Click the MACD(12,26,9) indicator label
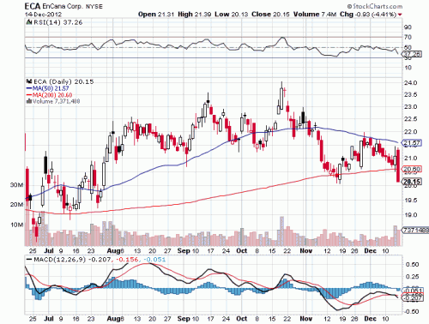429x324 pixels. click(x=60, y=260)
